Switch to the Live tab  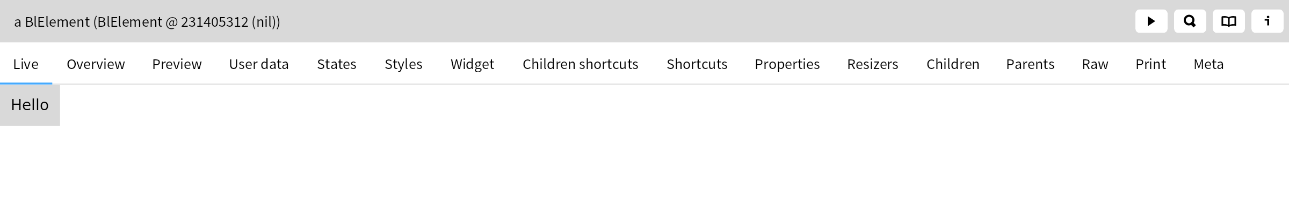pyautogui.click(x=26, y=64)
